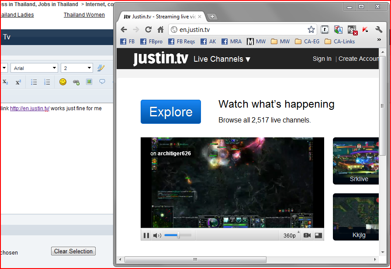
Task: Click the en.justin.tv address bar
Action: tap(242, 30)
